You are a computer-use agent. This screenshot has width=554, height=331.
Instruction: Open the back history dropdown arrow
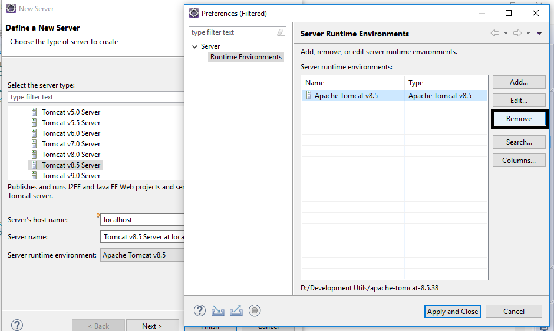click(506, 33)
